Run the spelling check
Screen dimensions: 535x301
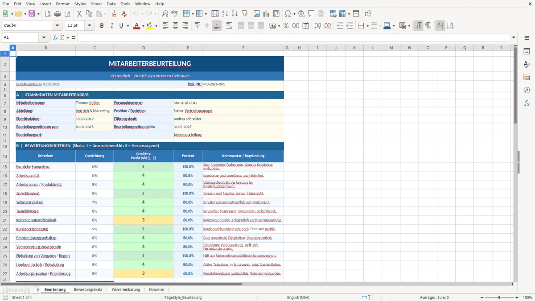click(x=174, y=14)
